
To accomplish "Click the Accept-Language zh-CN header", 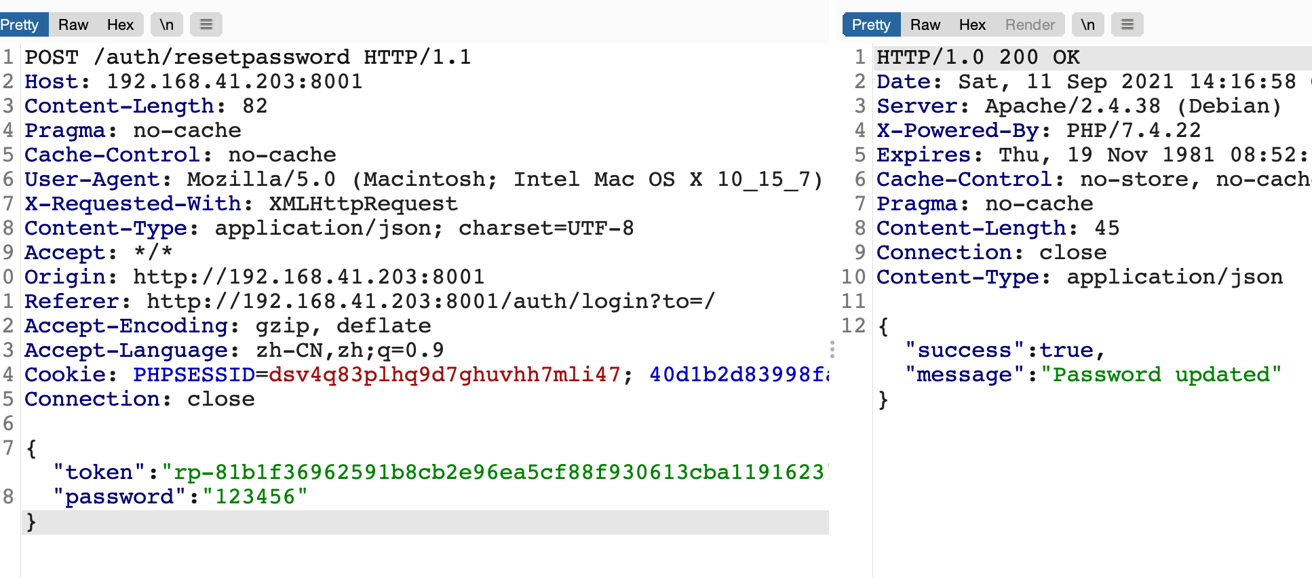I will click(x=235, y=350).
